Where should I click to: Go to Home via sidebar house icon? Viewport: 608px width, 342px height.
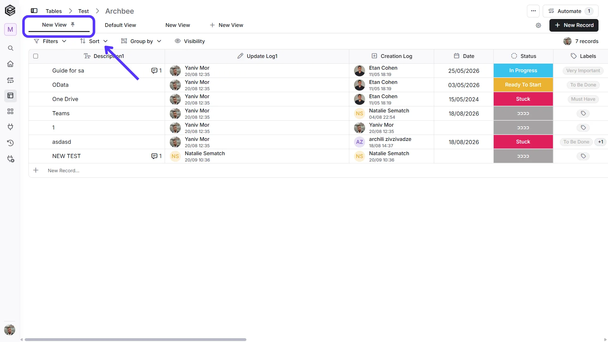(10, 64)
